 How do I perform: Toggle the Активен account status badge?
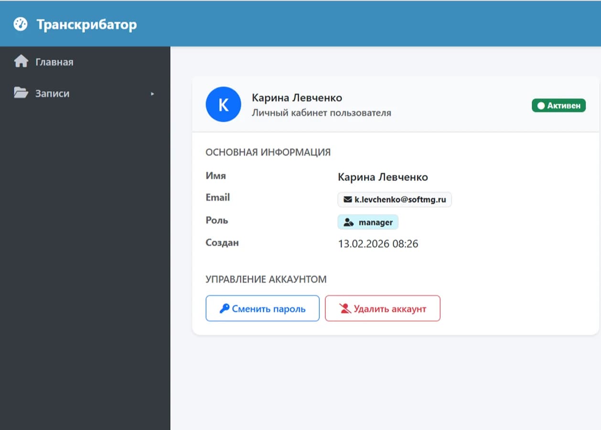click(558, 105)
